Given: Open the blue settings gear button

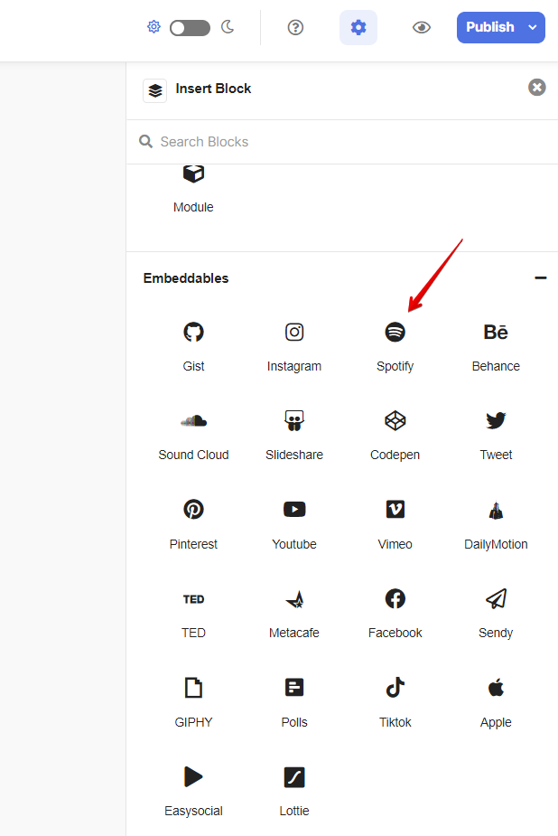Looking at the screenshot, I should pos(358,27).
